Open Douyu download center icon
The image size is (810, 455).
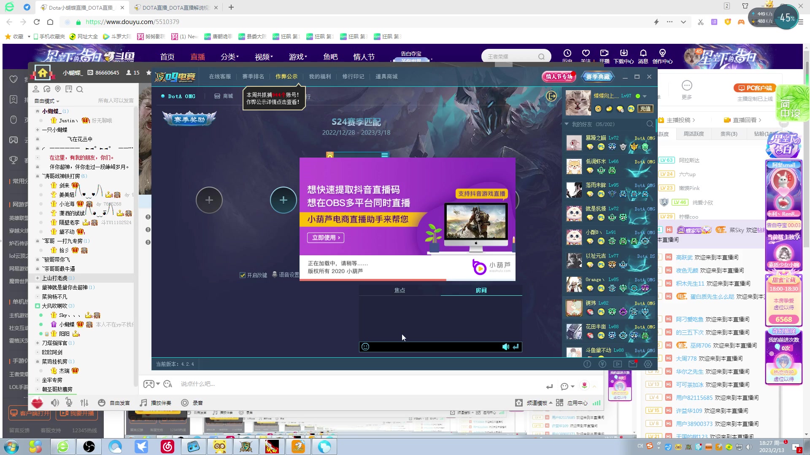pos(624,54)
